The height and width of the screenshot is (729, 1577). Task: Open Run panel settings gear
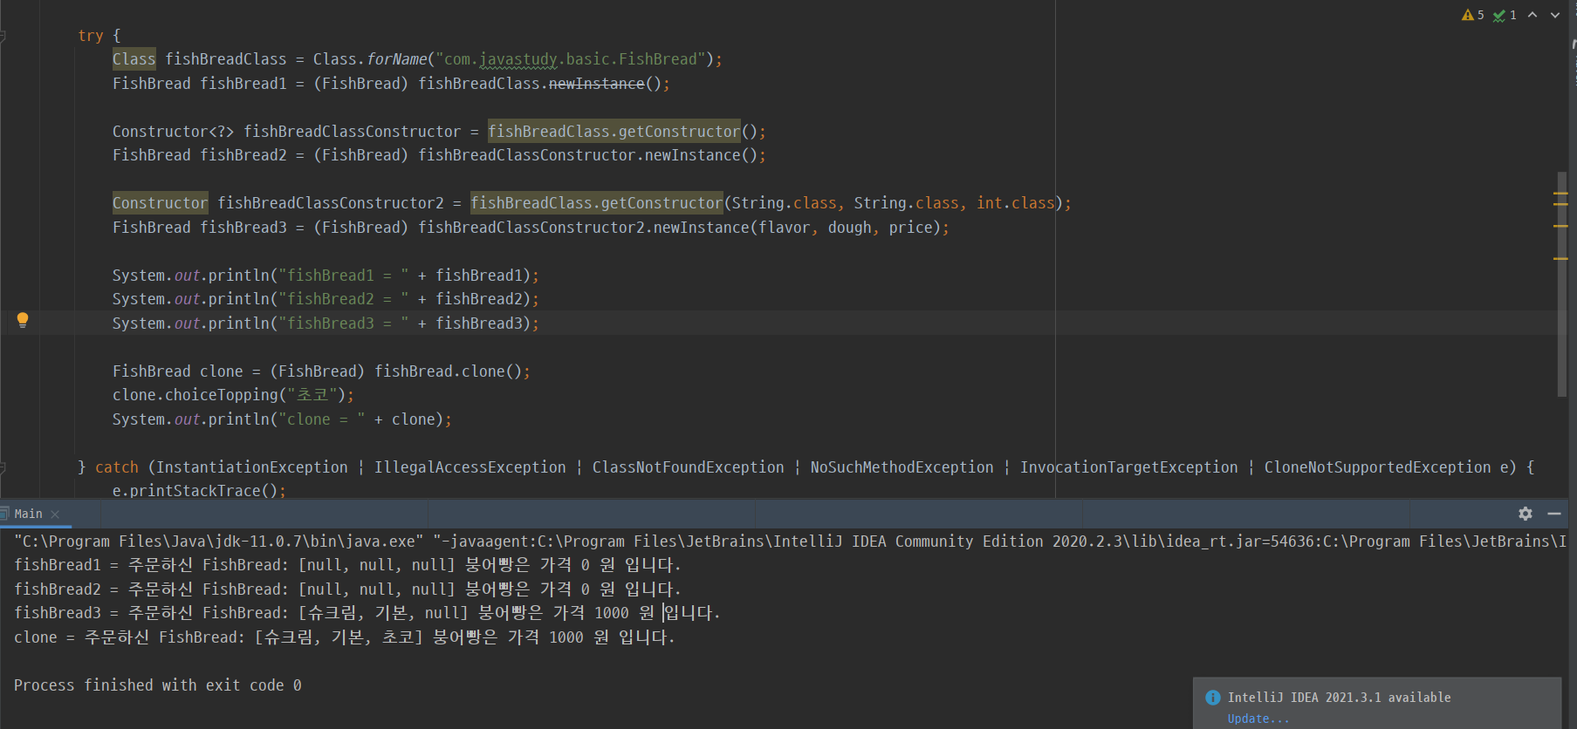(1526, 514)
